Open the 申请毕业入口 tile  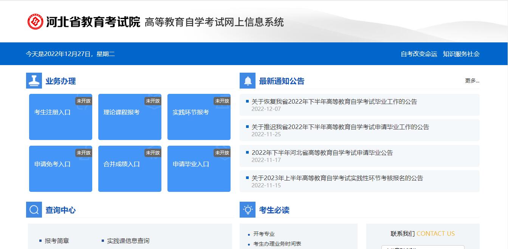(199, 169)
